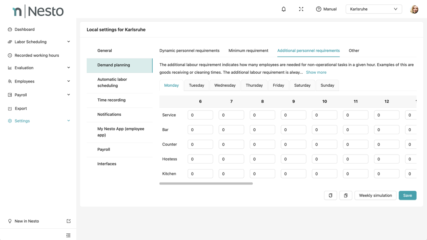Switch to Minimum requirement tab
This screenshot has width=427, height=240.
(248, 51)
